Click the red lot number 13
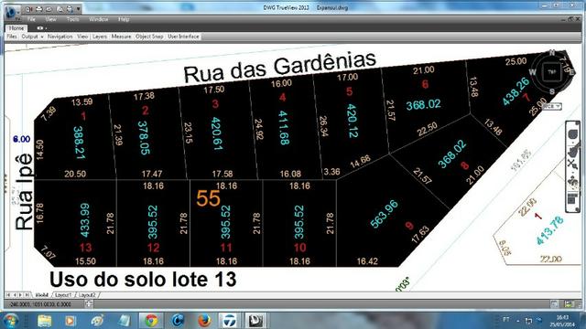Viewport: 586px width, 329px height. tap(85, 248)
